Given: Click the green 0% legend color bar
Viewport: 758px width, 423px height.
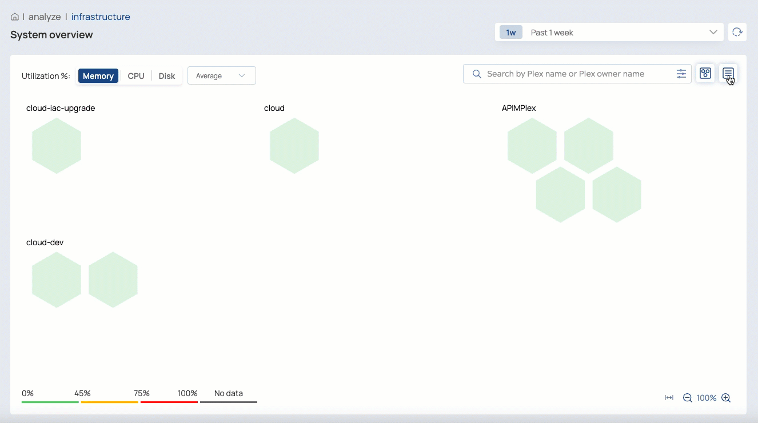Looking at the screenshot, I should (50, 402).
